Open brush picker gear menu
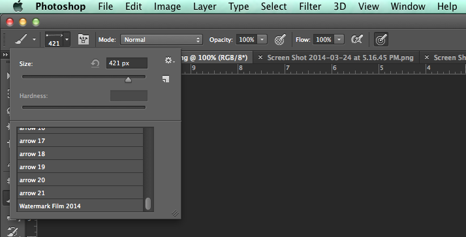This screenshot has width=466, height=237. [170, 60]
